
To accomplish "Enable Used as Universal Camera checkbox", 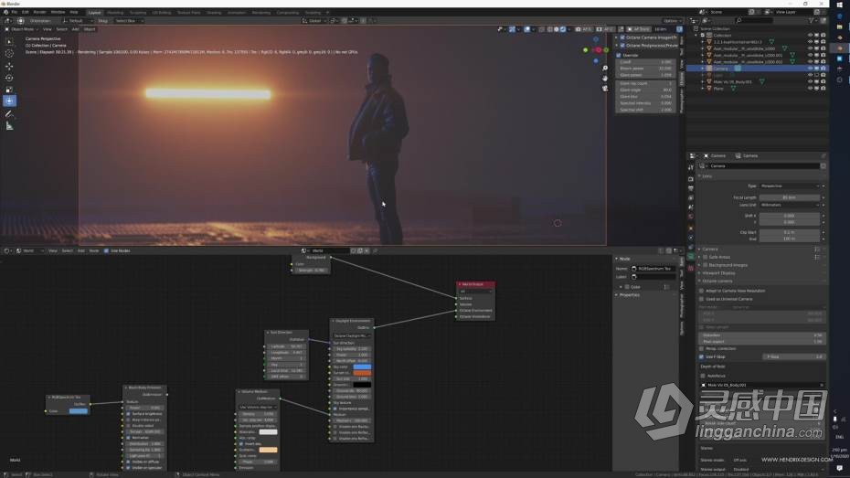I will tap(701, 299).
